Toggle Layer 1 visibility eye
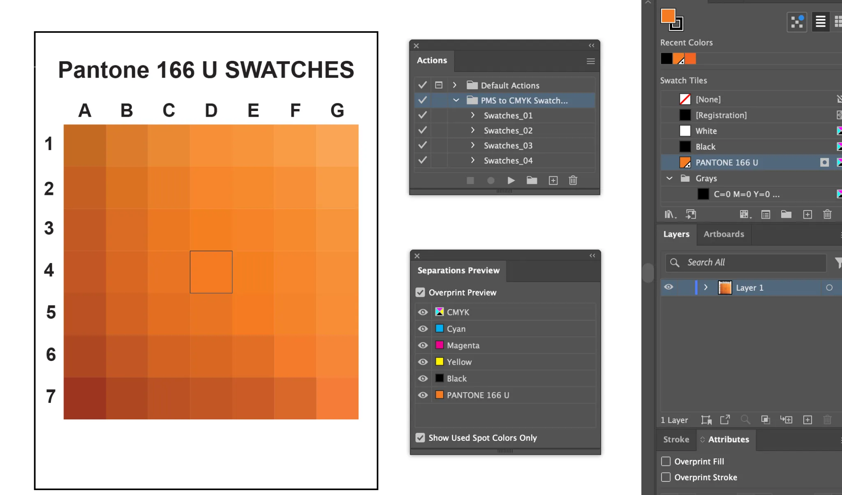 pyautogui.click(x=669, y=287)
